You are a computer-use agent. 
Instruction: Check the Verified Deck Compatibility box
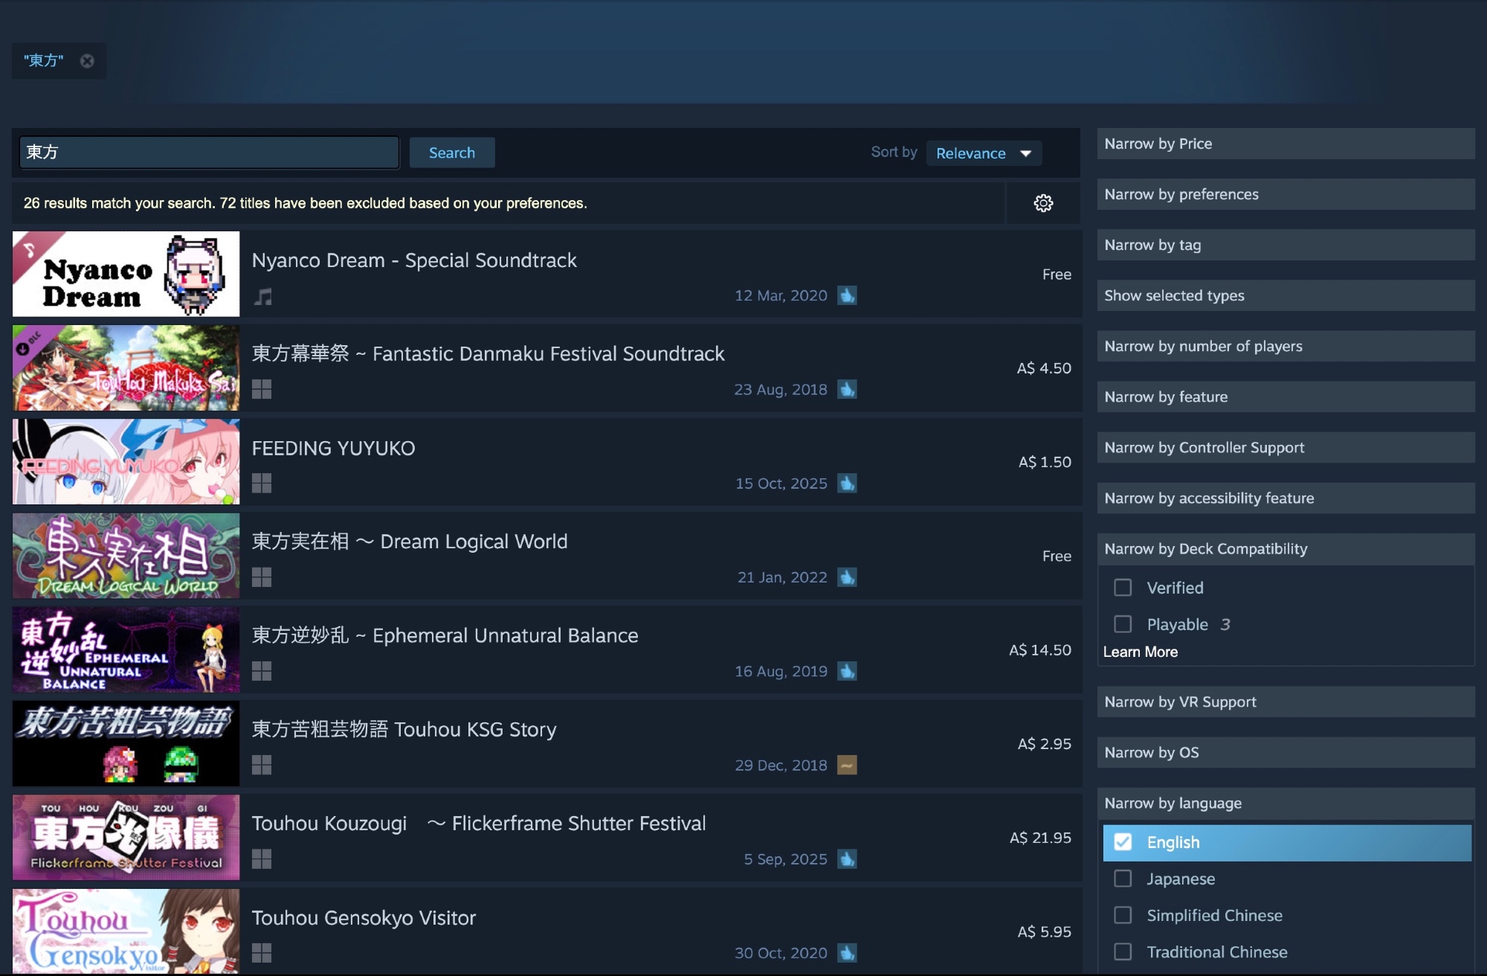[1123, 588]
